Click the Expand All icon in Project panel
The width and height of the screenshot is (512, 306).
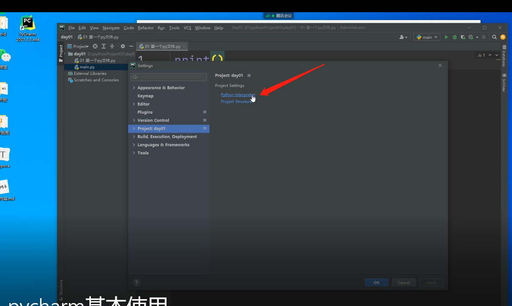click(104, 46)
